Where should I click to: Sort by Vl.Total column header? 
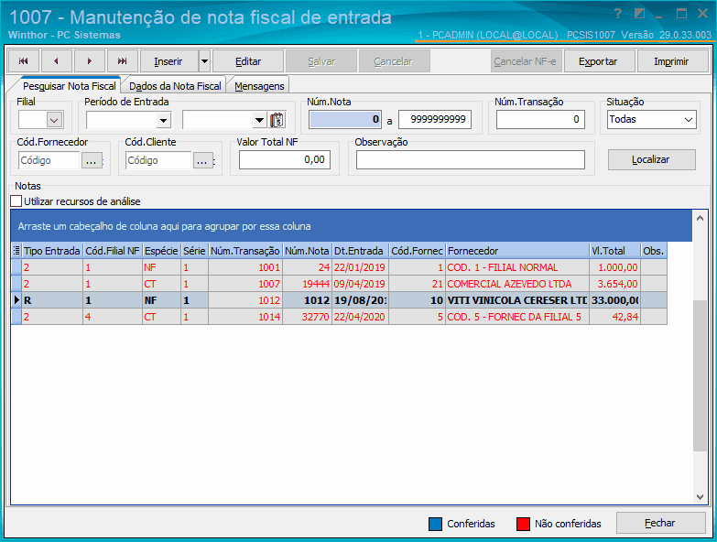(x=614, y=251)
